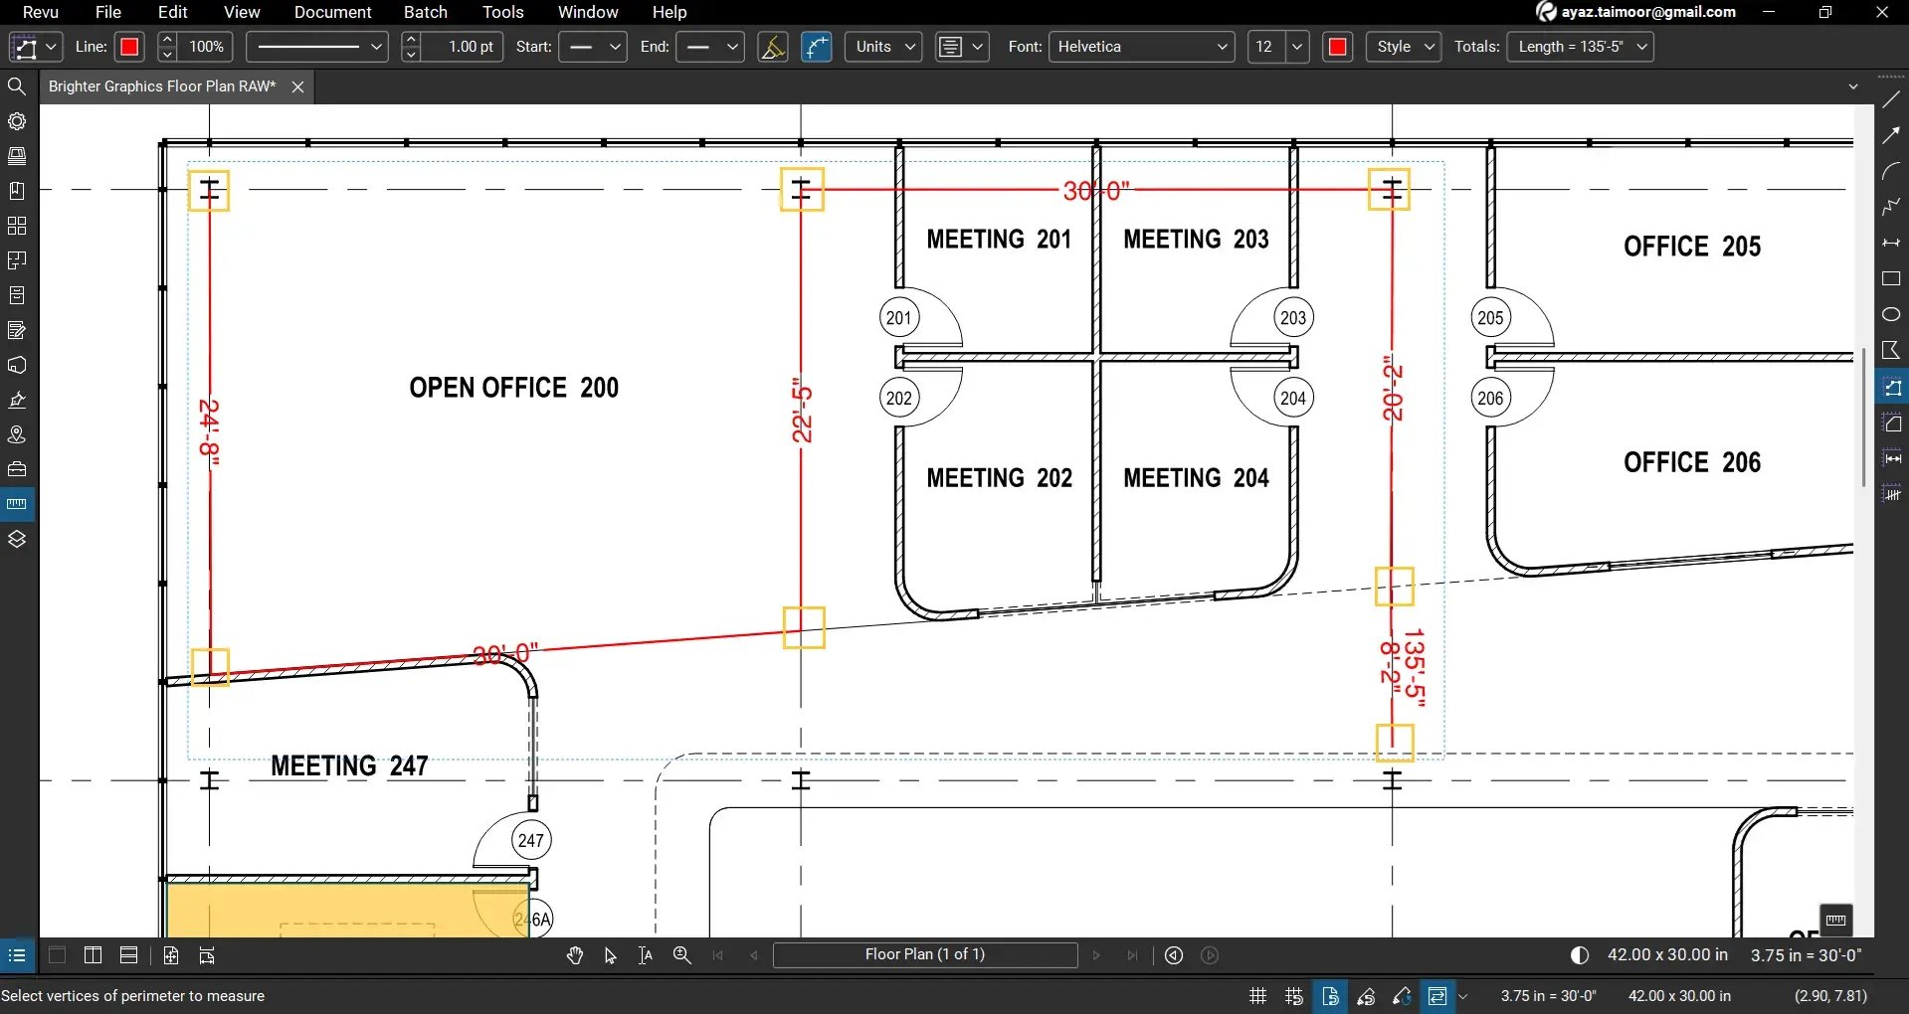The width and height of the screenshot is (1909, 1014).
Task: Select the Brighter Graphics Floor Plan RAW tab
Action: pyautogui.click(x=161, y=86)
